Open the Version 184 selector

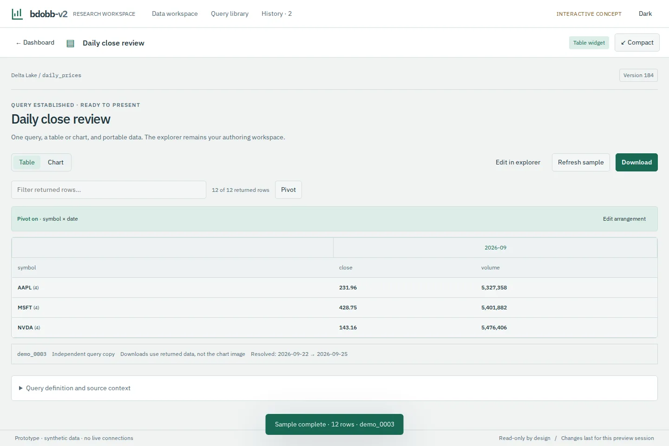tap(638, 75)
